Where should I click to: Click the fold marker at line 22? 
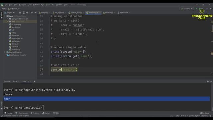click(50, 47)
